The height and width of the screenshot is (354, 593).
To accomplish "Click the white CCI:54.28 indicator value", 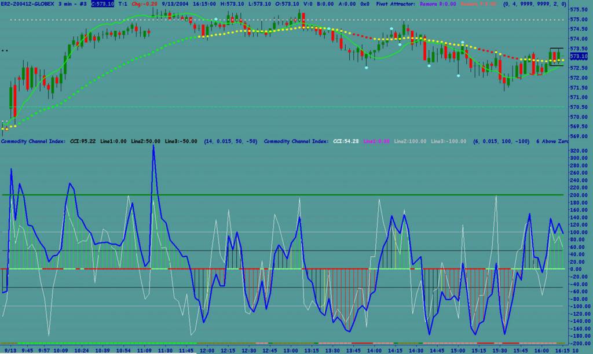I will coord(346,141).
